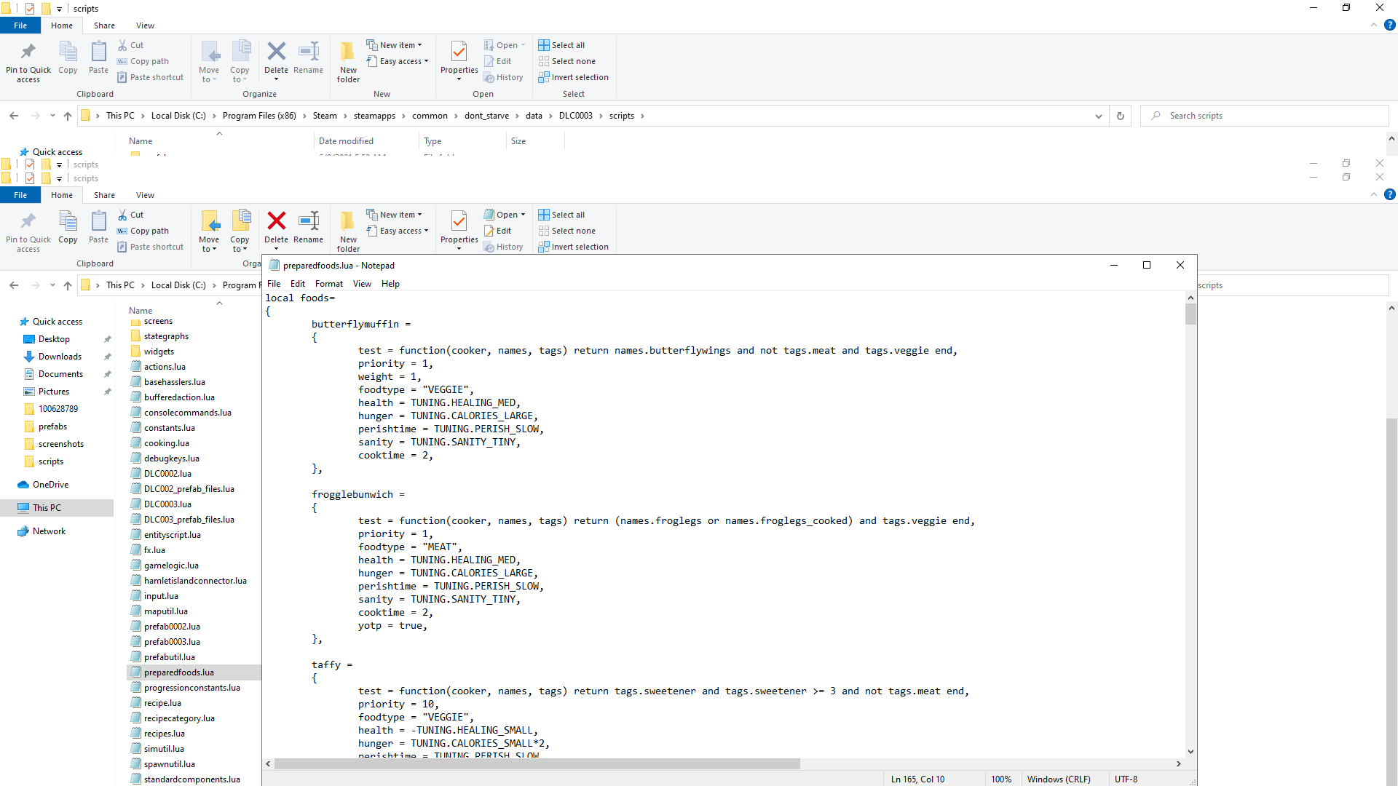Expand the Easy access dropdown
This screenshot has width=1398, height=786.
400,231
